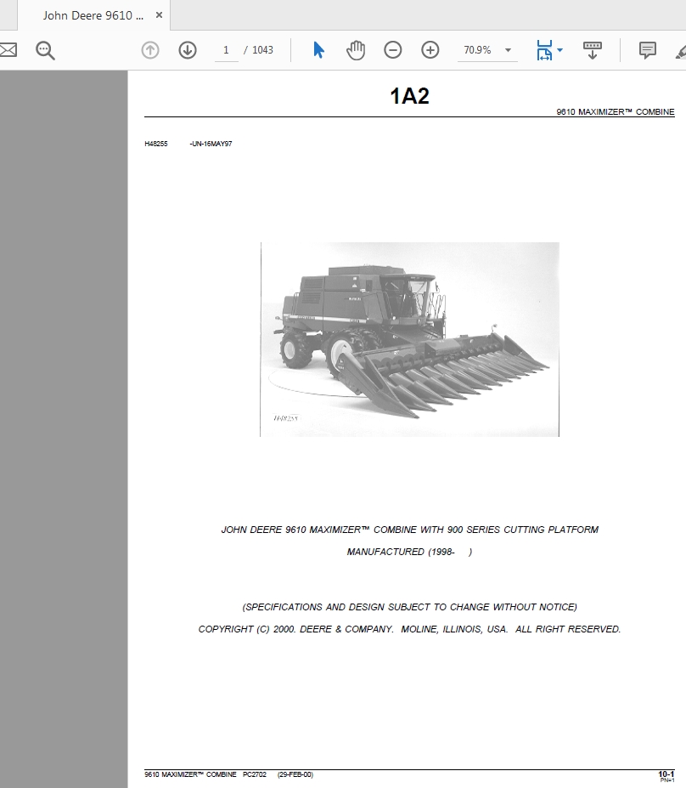Click the scrolling mode keyboard-arrow icon

(x=592, y=50)
